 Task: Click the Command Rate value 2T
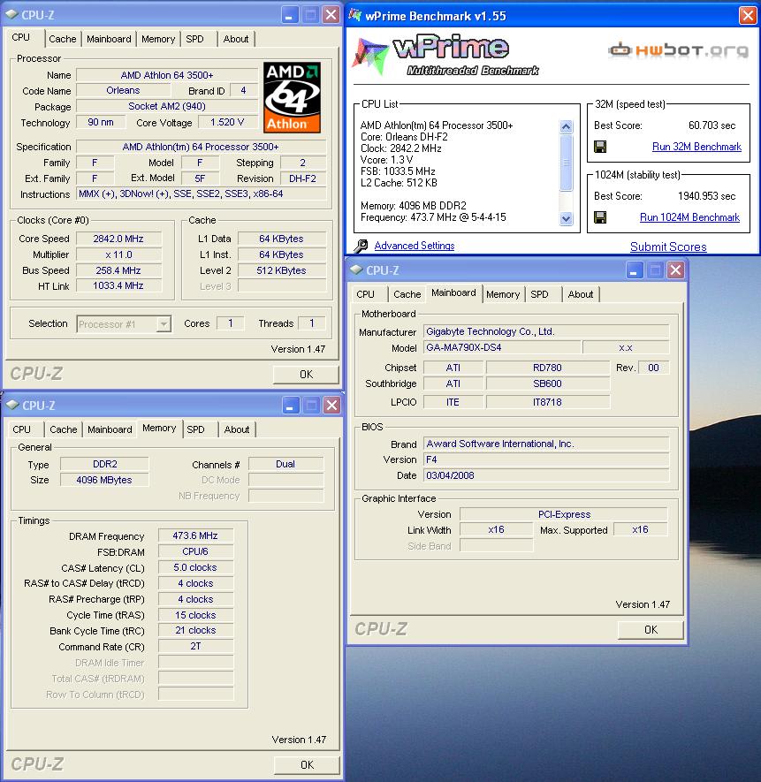point(195,646)
